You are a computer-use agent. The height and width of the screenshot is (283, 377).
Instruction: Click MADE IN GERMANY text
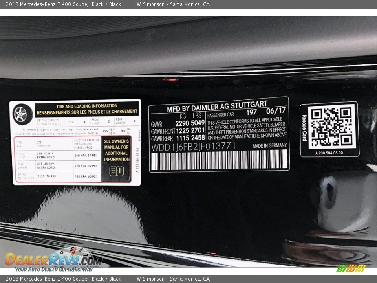269,145
